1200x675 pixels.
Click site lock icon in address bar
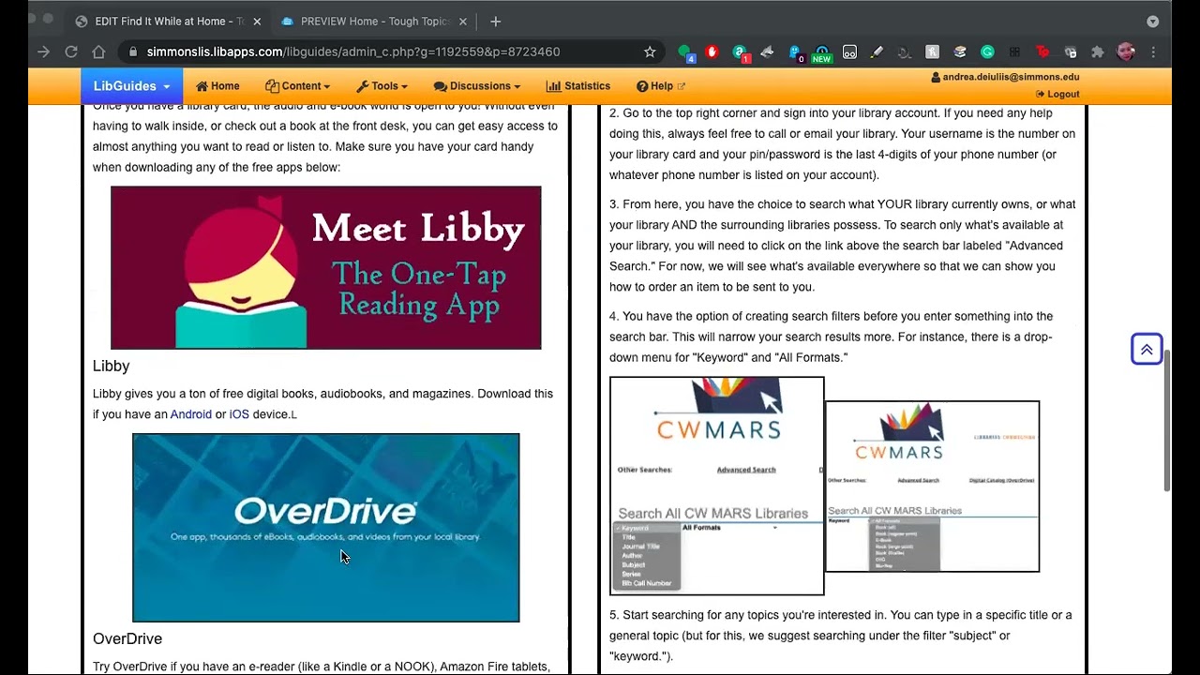pyautogui.click(x=133, y=52)
